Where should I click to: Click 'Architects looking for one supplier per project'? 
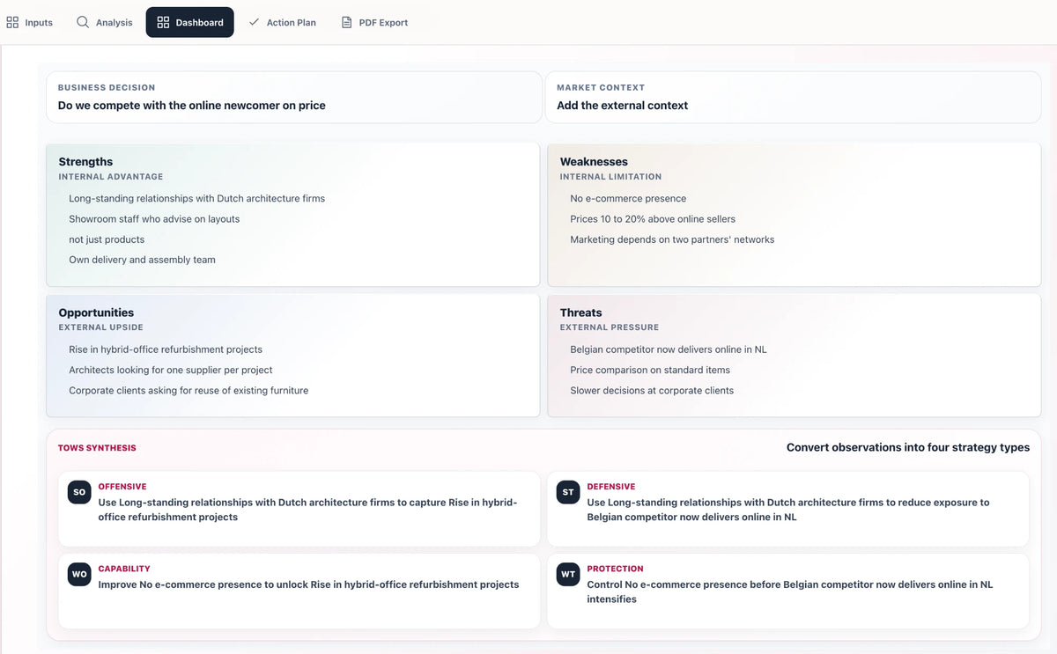tap(171, 370)
